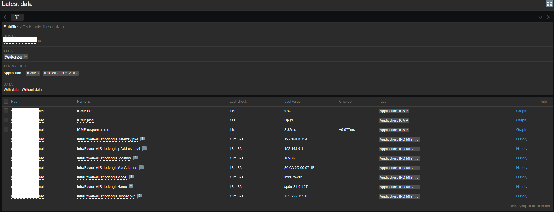
Task: Click the right arrow navigation icon
Action: 548,17
